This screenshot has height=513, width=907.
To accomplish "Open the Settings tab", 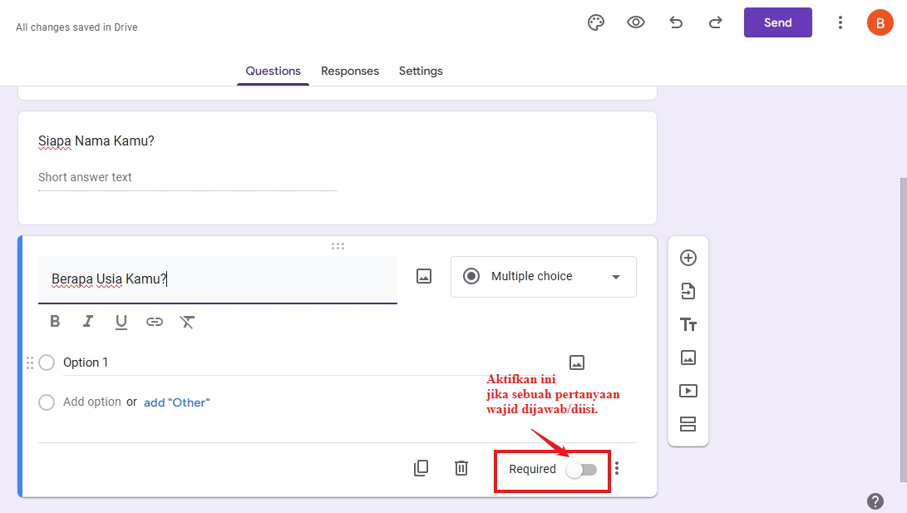I will tap(420, 71).
